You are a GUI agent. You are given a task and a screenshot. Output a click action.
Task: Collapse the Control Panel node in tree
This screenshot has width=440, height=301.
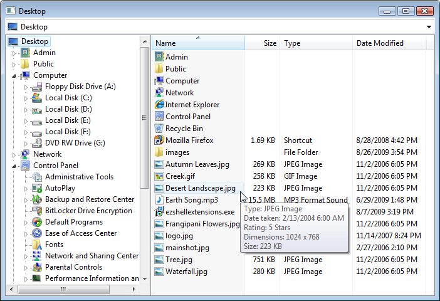pyautogui.click(x=14, y=166)
